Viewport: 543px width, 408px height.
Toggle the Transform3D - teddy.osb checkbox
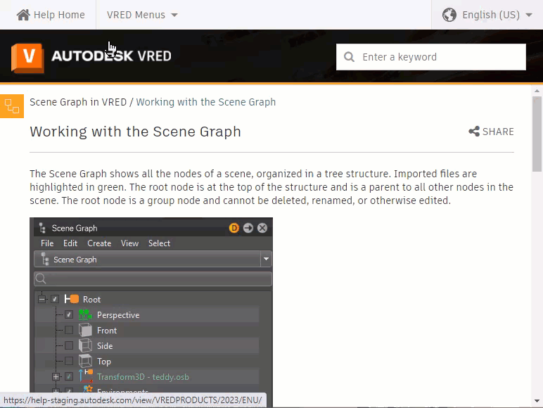coord(69,376)
